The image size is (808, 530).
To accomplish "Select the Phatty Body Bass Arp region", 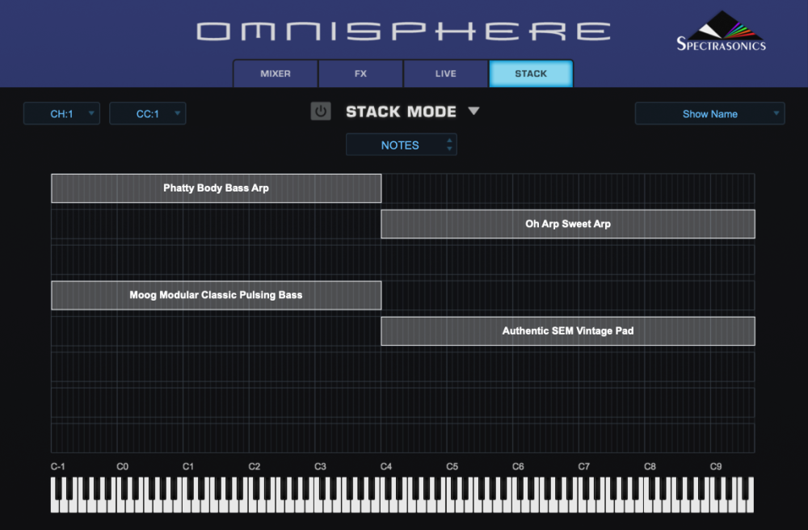I will point(217,188).
